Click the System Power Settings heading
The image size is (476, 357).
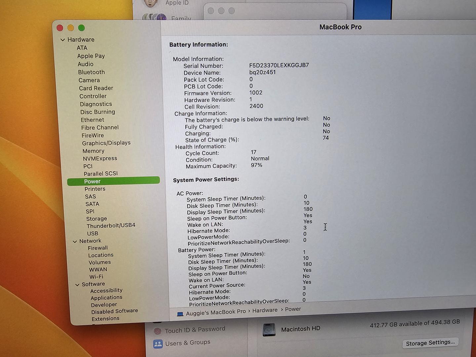click(206, 179)
